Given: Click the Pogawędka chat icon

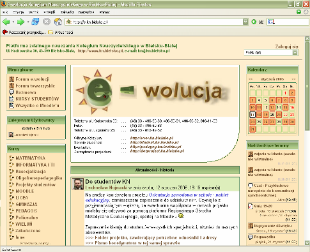Looking at the screenshot, I should 251,237.
